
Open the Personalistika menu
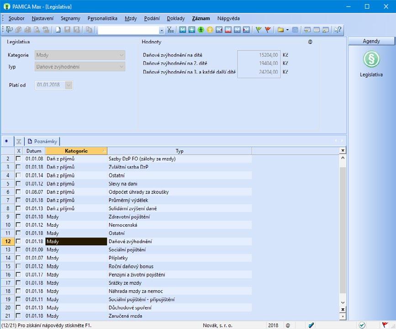coord(102,18)
